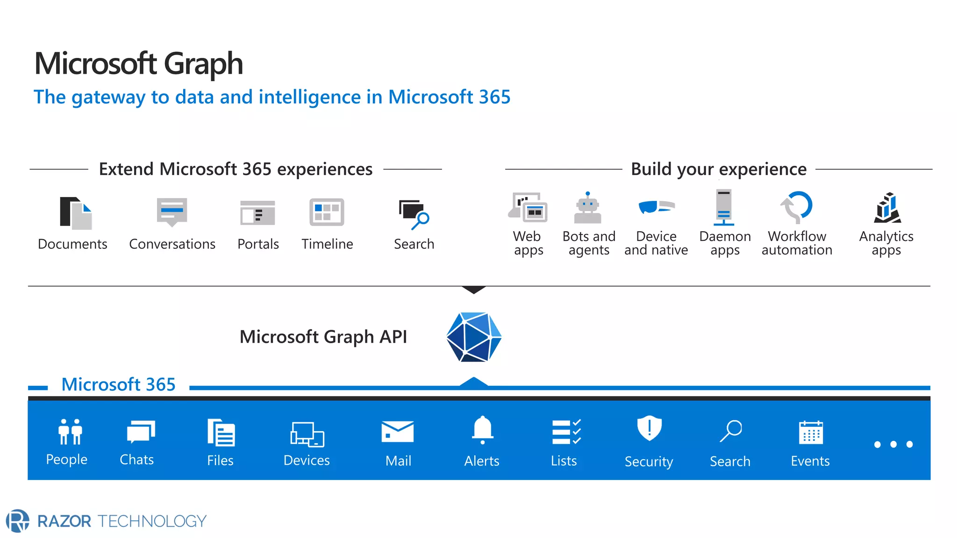Click the Events calendar icon
Screen dimensions: 957x538
click(811, 432)
